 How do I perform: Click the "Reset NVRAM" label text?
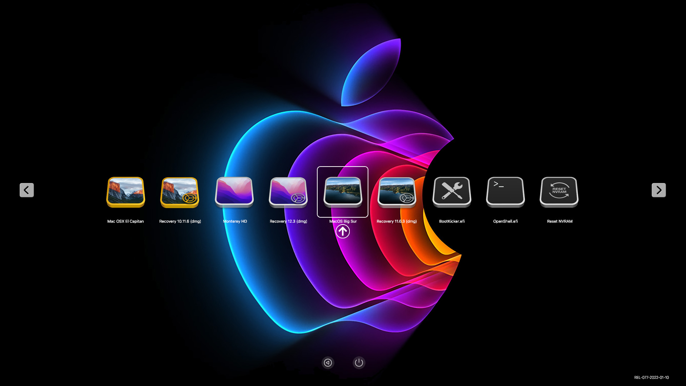point(560,221)
